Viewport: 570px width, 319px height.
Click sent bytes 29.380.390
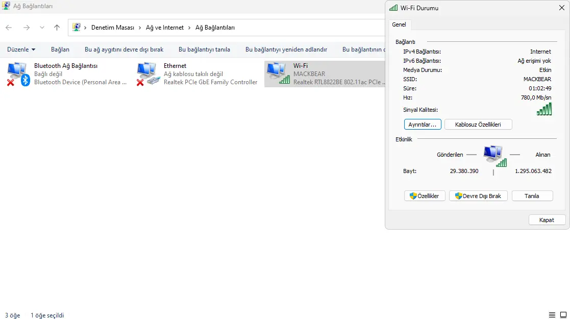tap(464, 171)
